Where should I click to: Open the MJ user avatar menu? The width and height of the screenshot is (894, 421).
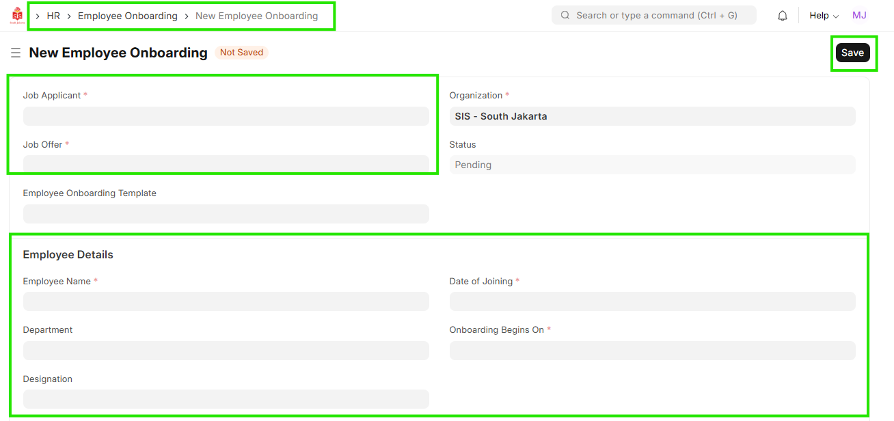[x=859, y=15]
